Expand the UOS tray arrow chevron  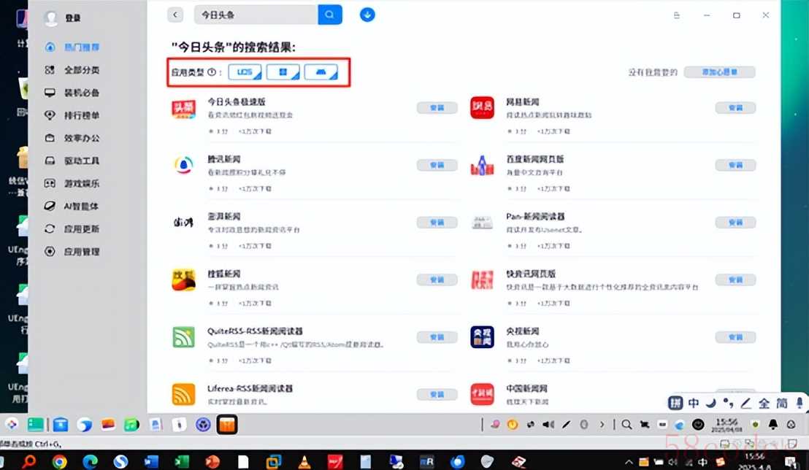point(602,425)
